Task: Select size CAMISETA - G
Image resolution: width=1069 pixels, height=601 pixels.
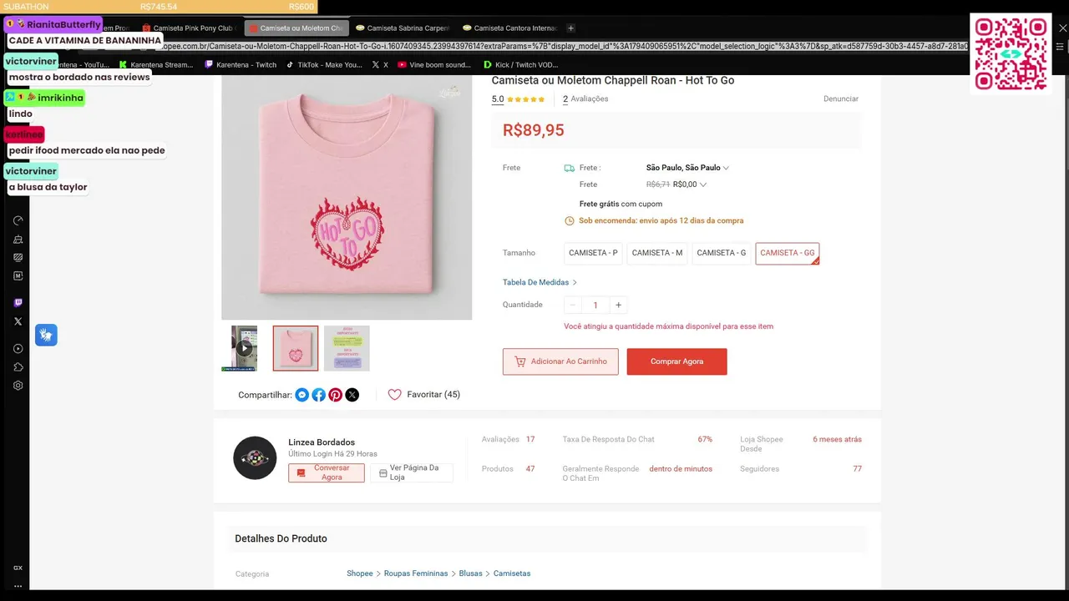Action: tap(722, 253)
